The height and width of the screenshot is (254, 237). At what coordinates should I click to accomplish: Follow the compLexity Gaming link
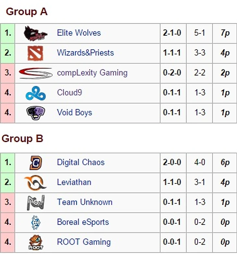(x=92, y=73)
